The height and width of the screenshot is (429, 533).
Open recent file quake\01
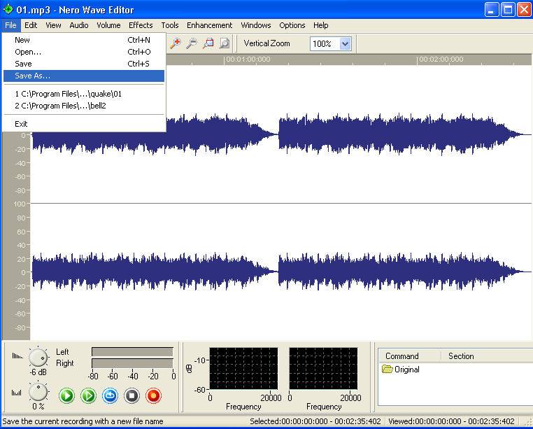[x=69, y=94]
